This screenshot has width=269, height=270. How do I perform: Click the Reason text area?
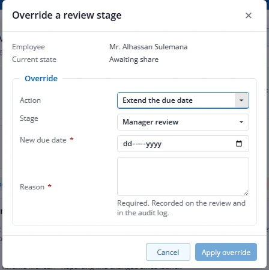pos(183,176)
